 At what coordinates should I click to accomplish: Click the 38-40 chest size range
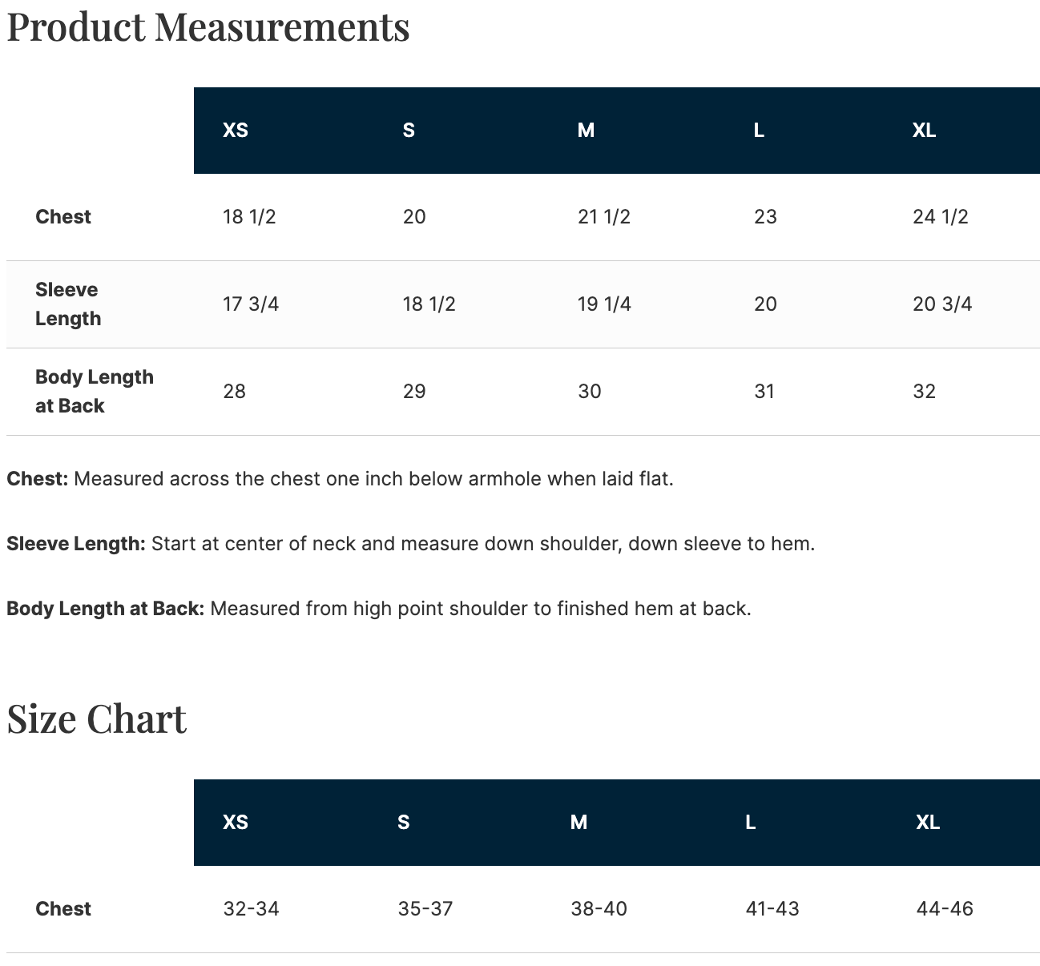[x=599, y=909]
